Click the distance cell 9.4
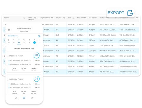Viewport: 142px width, 108px height. point(57,30)
